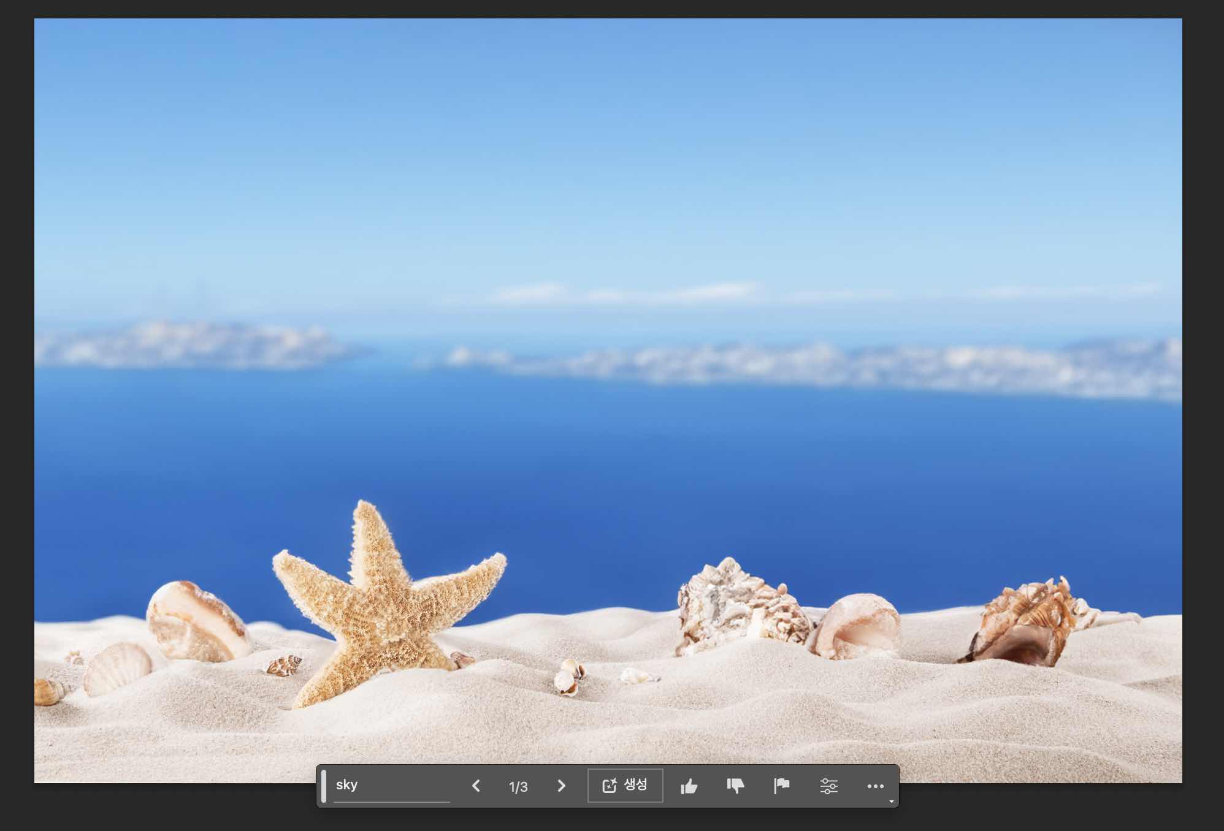Click the taskbar's left drag handle
This screenshot has width=1224, height=831.
tap(324, 786)
